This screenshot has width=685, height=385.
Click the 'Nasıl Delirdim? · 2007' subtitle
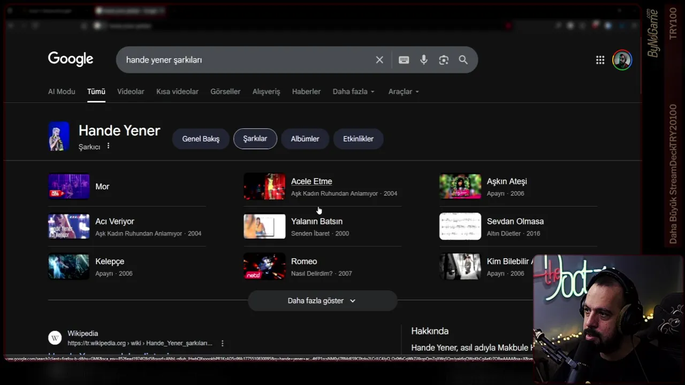322,274
